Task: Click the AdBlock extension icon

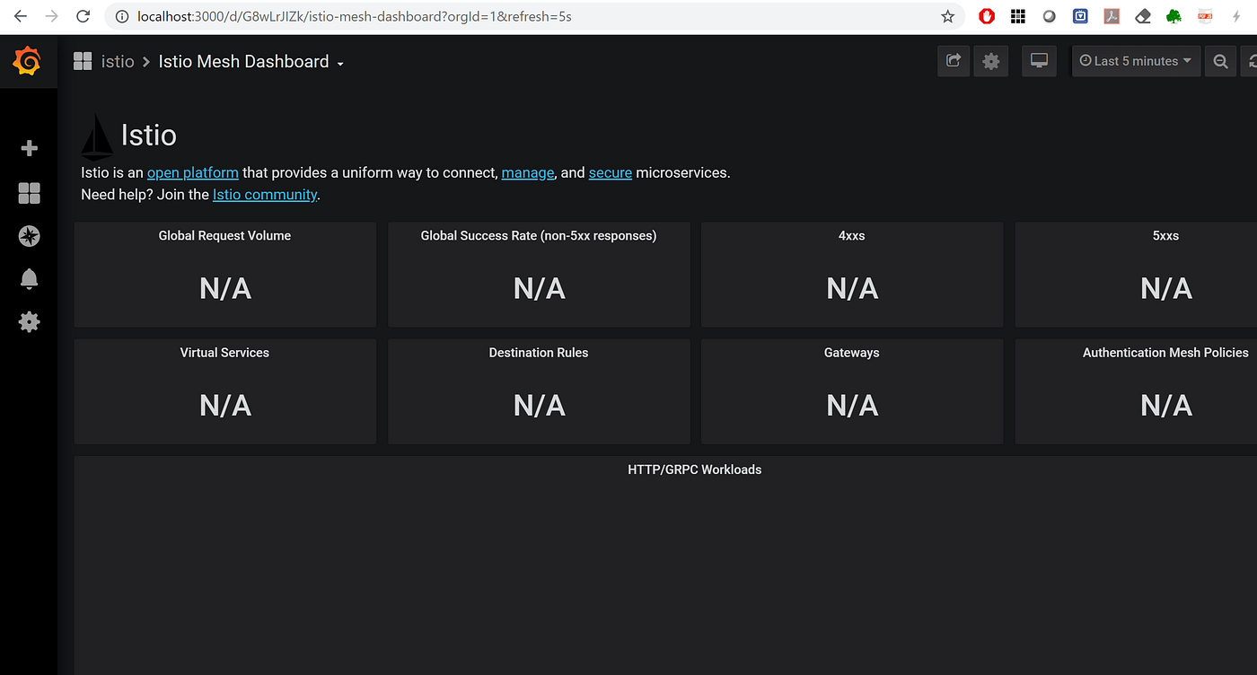Action: click(x=987, y=15)
